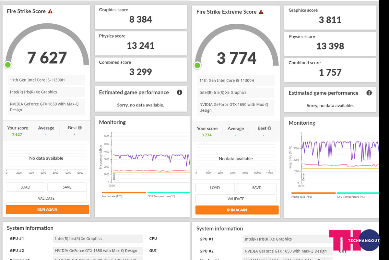Click 11th Gen Intel Core i5-11300H in Fire Strike Extreme panel
The height and width of the screenshot is (260, 389).
[236, 81]
